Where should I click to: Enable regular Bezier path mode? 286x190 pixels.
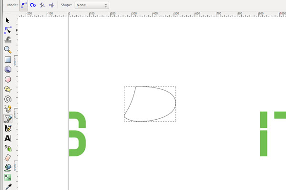[23, 5]
